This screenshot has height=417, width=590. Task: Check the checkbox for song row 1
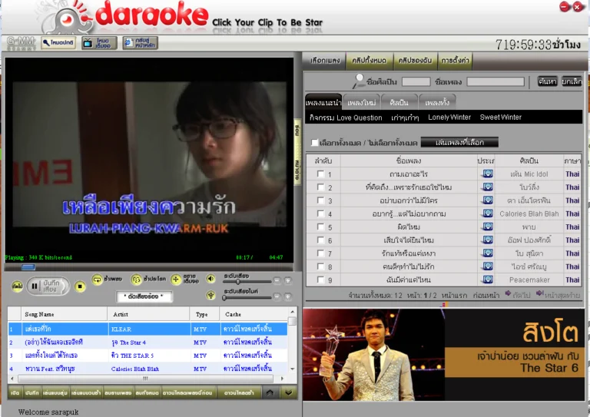320,174
